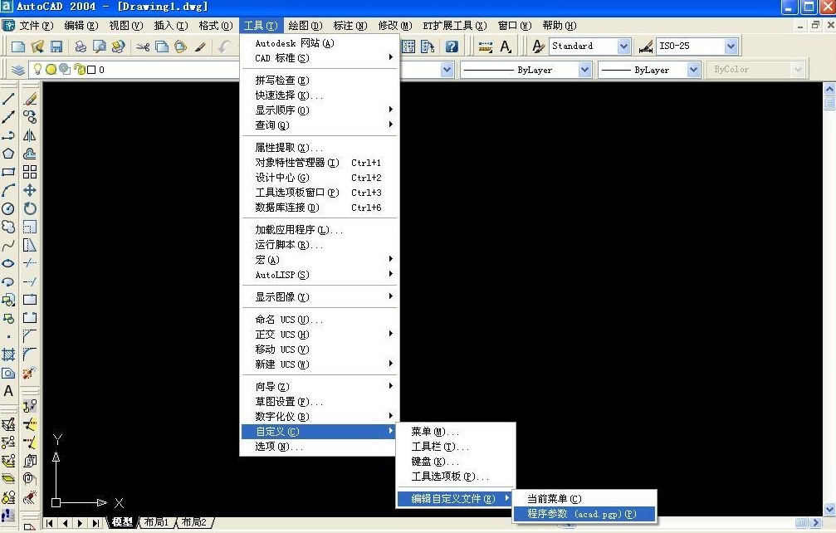Select the Array tool

(x=30, y=172)
